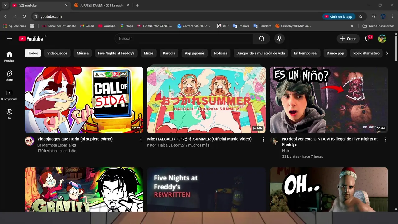The height and width of the screenshot is (224, 398).
Task: Select the Parodia filter chip
Action: [169, 53]
